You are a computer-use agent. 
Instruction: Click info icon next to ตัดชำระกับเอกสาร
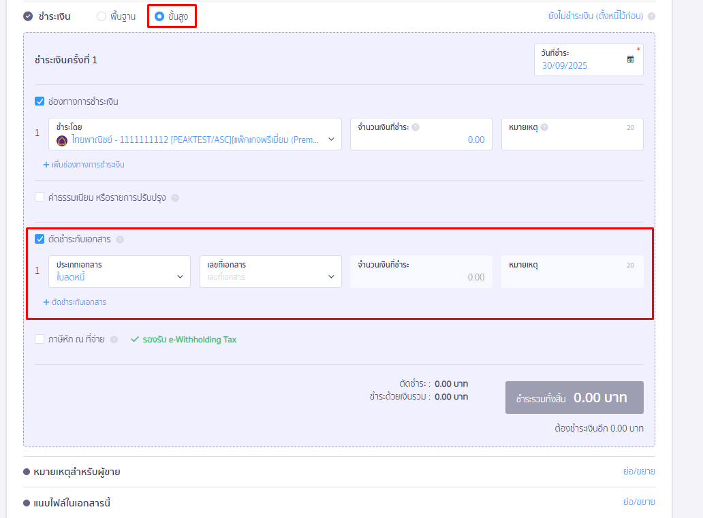[x=120, y=240]
